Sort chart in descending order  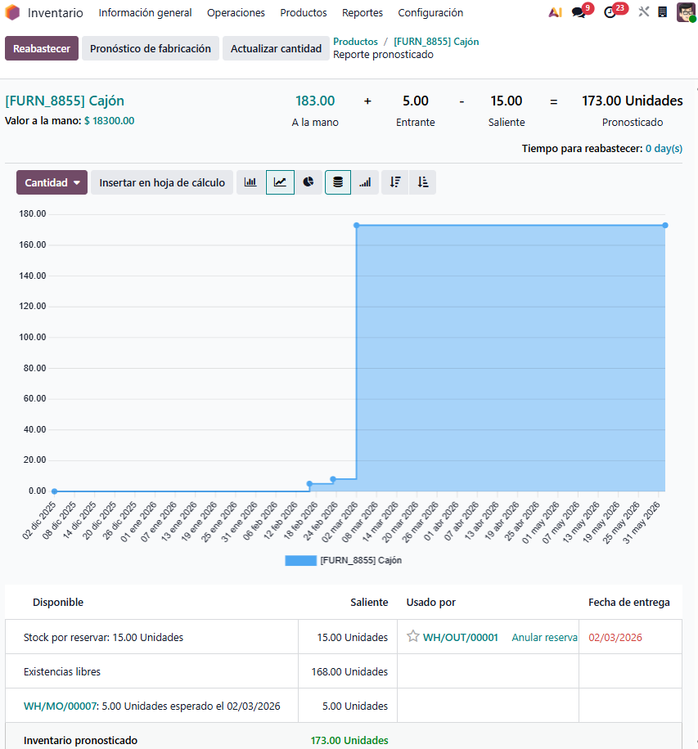(x=394, y=182)
